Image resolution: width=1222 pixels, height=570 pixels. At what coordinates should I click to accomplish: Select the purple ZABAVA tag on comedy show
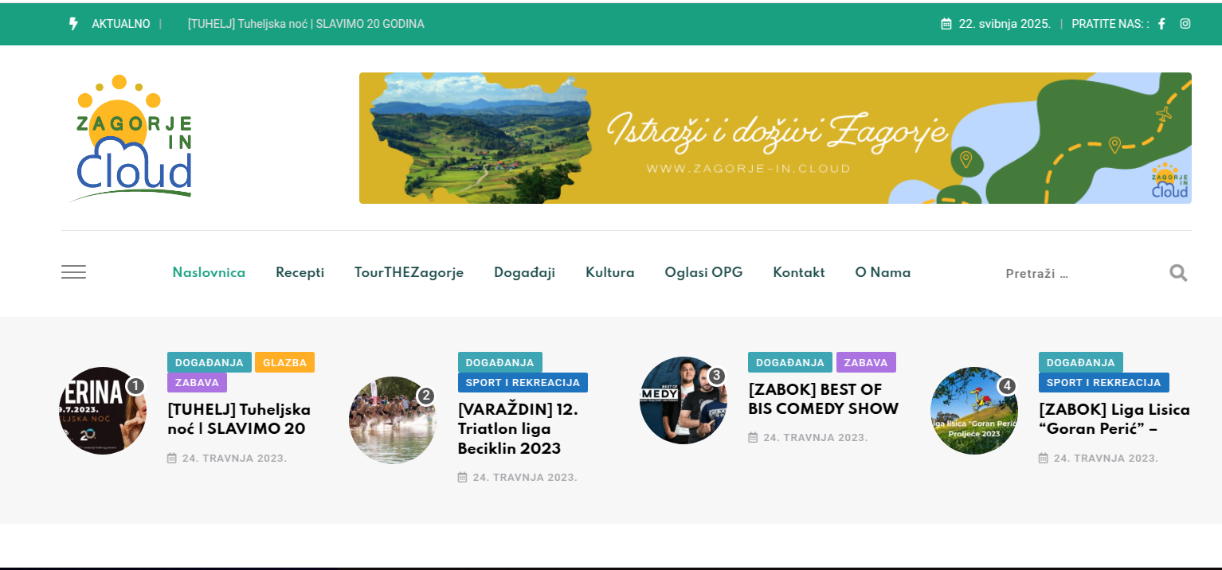click(866, 362)
